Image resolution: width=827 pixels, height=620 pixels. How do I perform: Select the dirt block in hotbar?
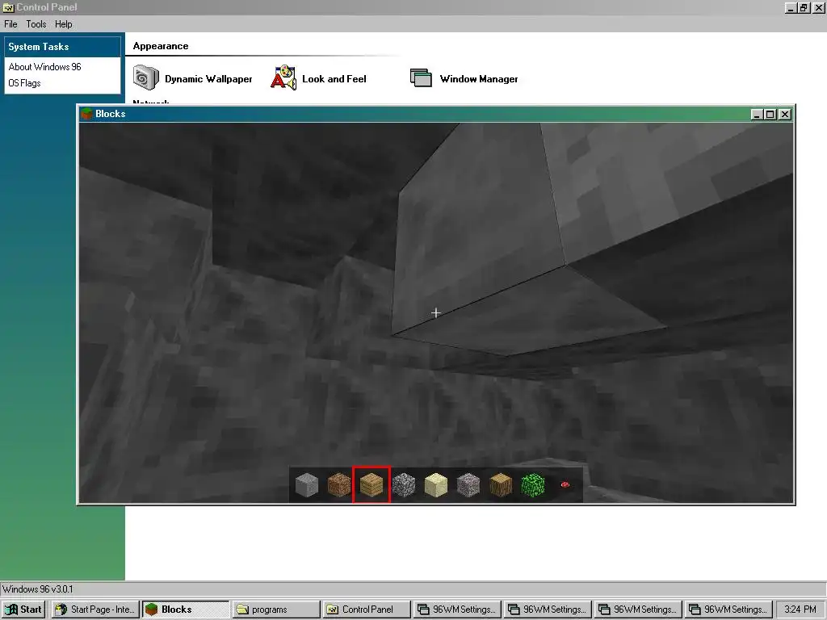coord(339,485)
